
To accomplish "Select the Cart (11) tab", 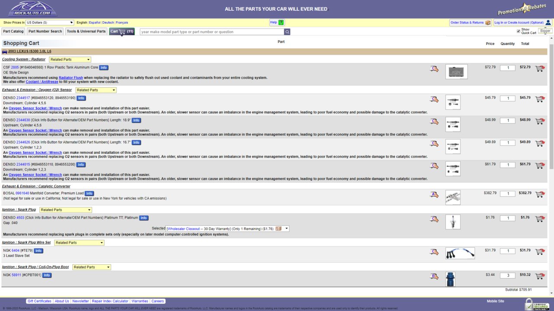I will coord(122,32).
